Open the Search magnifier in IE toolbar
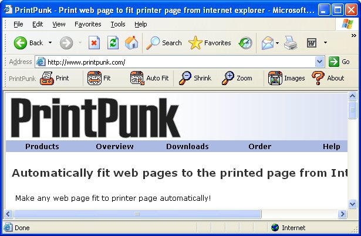 point(153,43)
